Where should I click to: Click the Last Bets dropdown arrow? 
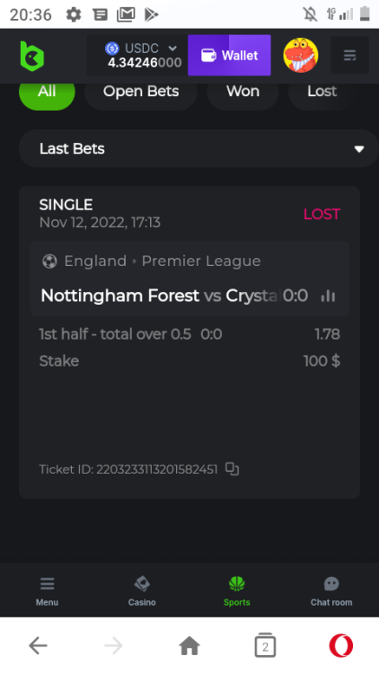pyautogui.click(x=359, y=149)
